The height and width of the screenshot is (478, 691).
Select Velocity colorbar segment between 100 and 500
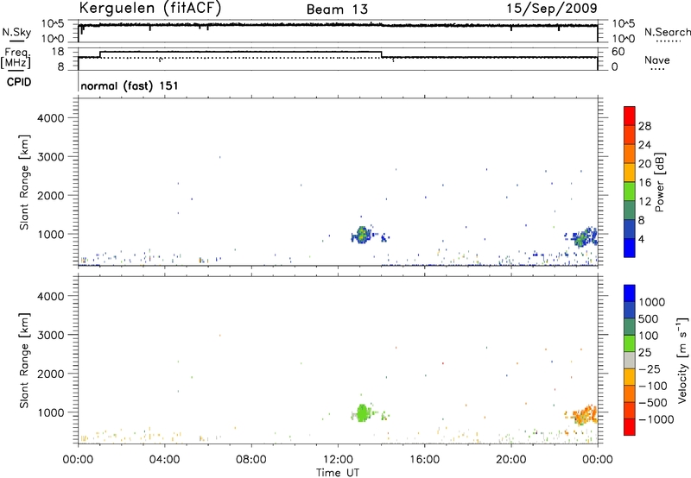[x=630, y=327]
